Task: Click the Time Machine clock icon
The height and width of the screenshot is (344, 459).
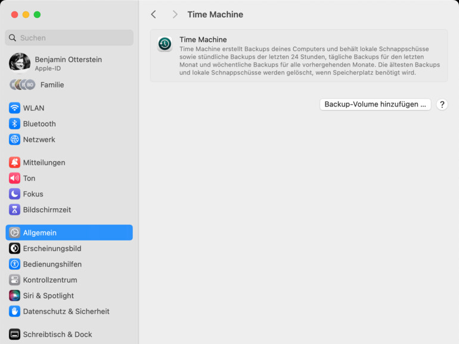Action: [x=165, y=44]
